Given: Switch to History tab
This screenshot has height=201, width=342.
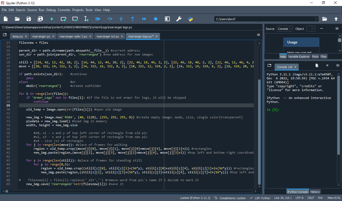Looking at the screenshot, I should tap(315, 192).
